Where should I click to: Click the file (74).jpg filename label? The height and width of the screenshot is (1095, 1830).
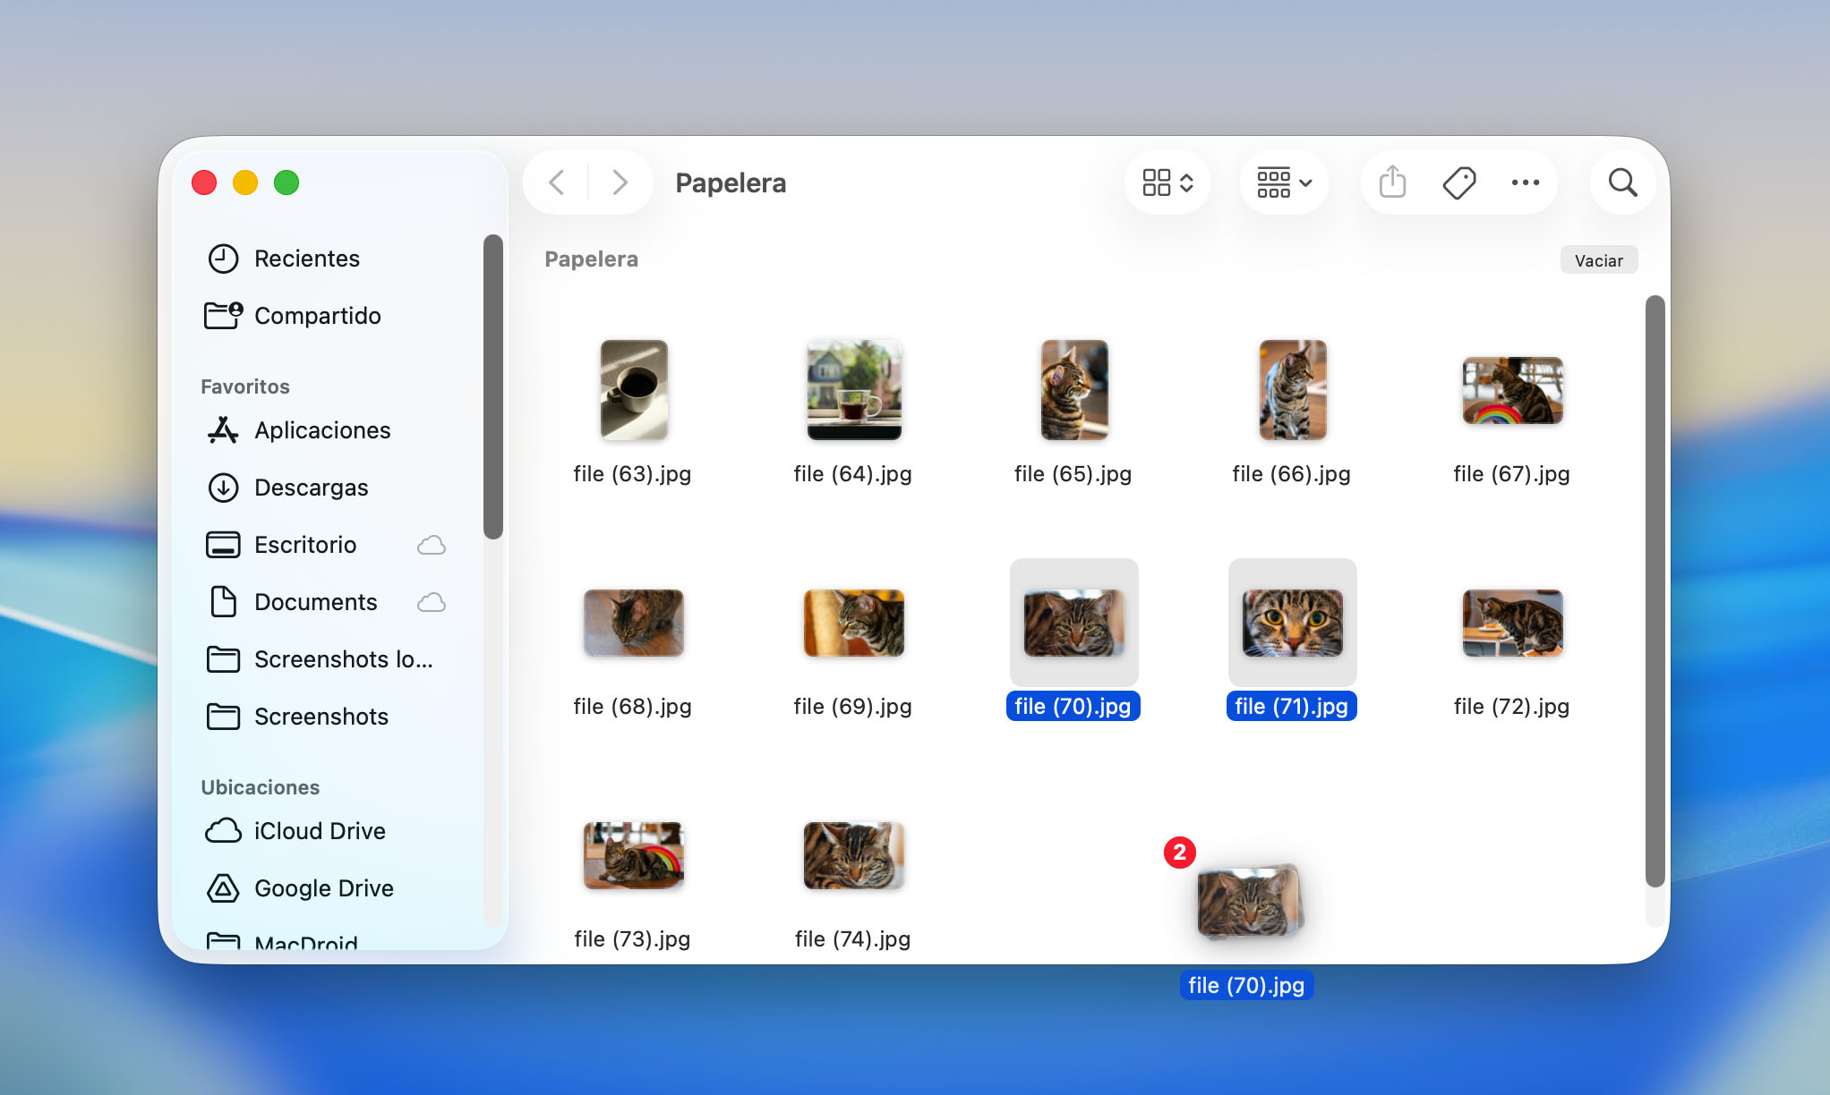click(x=853, y=939)
